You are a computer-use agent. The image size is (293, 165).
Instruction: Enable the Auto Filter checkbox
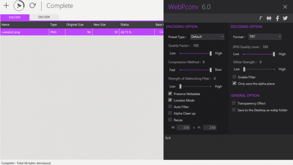pyautogui.click(x=170, y=106)
